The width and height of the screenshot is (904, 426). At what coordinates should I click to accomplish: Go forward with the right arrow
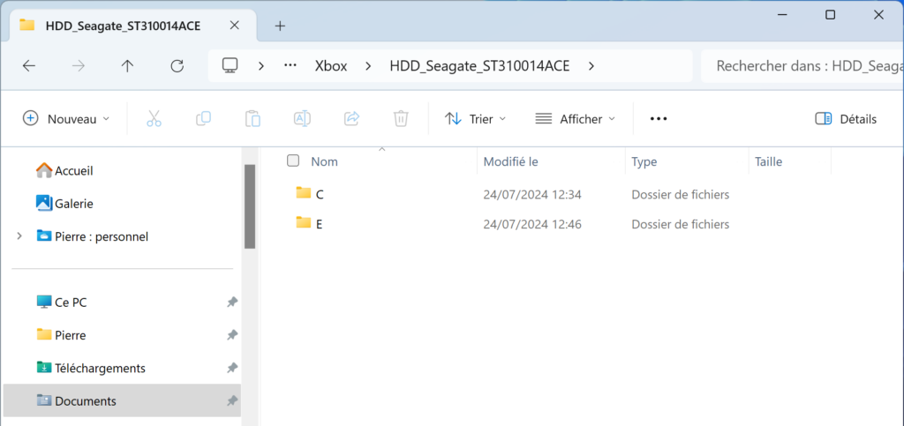(78, 65)
